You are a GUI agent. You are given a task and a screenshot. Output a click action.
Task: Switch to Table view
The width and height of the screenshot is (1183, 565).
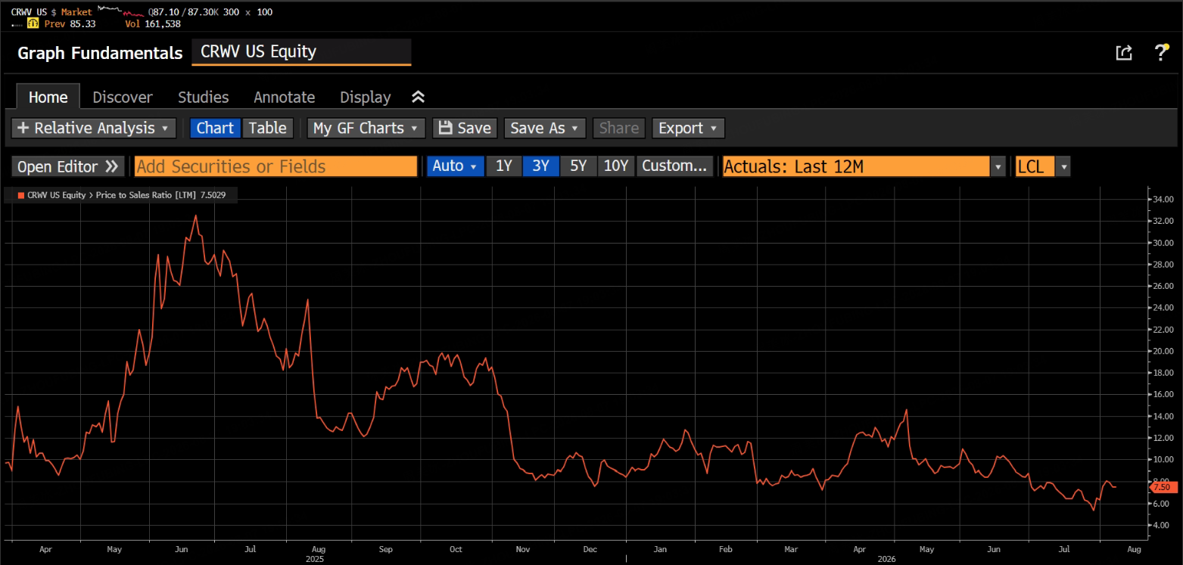(268, 128)
